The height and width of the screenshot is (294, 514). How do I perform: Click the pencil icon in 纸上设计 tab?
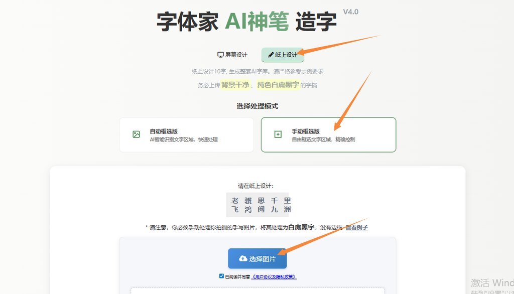point(271,55)
